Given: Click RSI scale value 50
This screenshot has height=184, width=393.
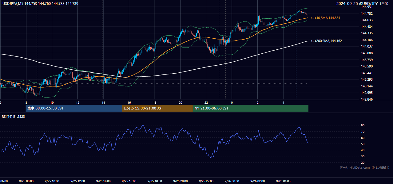Looking at the screenshot, I should [363, 144].
